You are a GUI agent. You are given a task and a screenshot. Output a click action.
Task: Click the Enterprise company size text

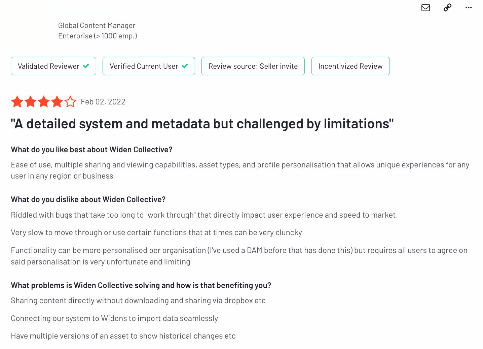(98, 36)
